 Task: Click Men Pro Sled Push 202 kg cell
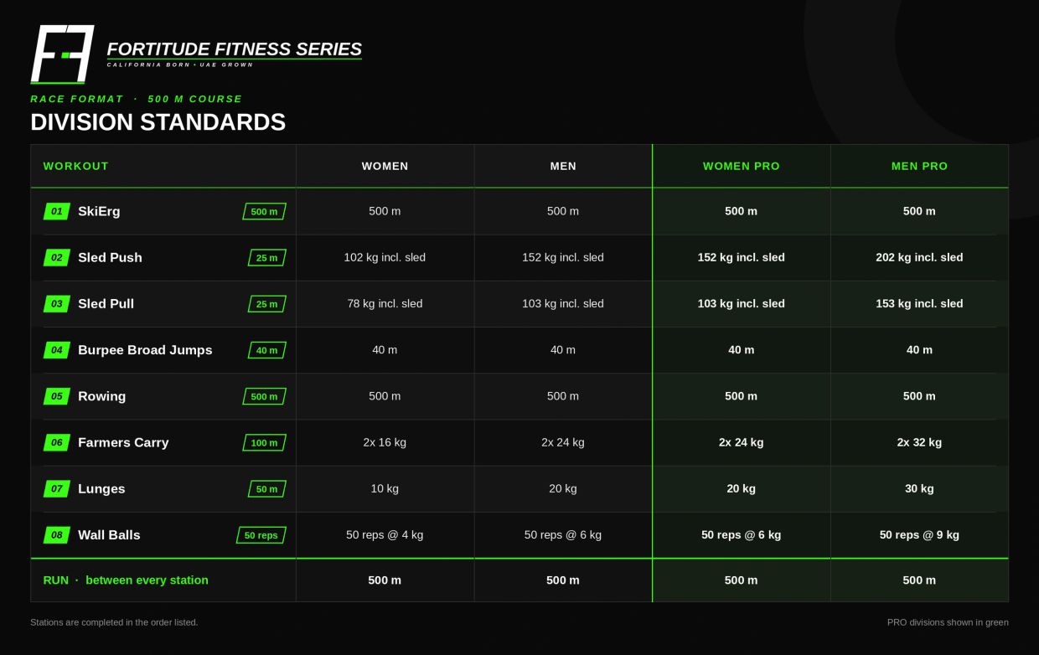pyautogui.click(x=919, y=257)
